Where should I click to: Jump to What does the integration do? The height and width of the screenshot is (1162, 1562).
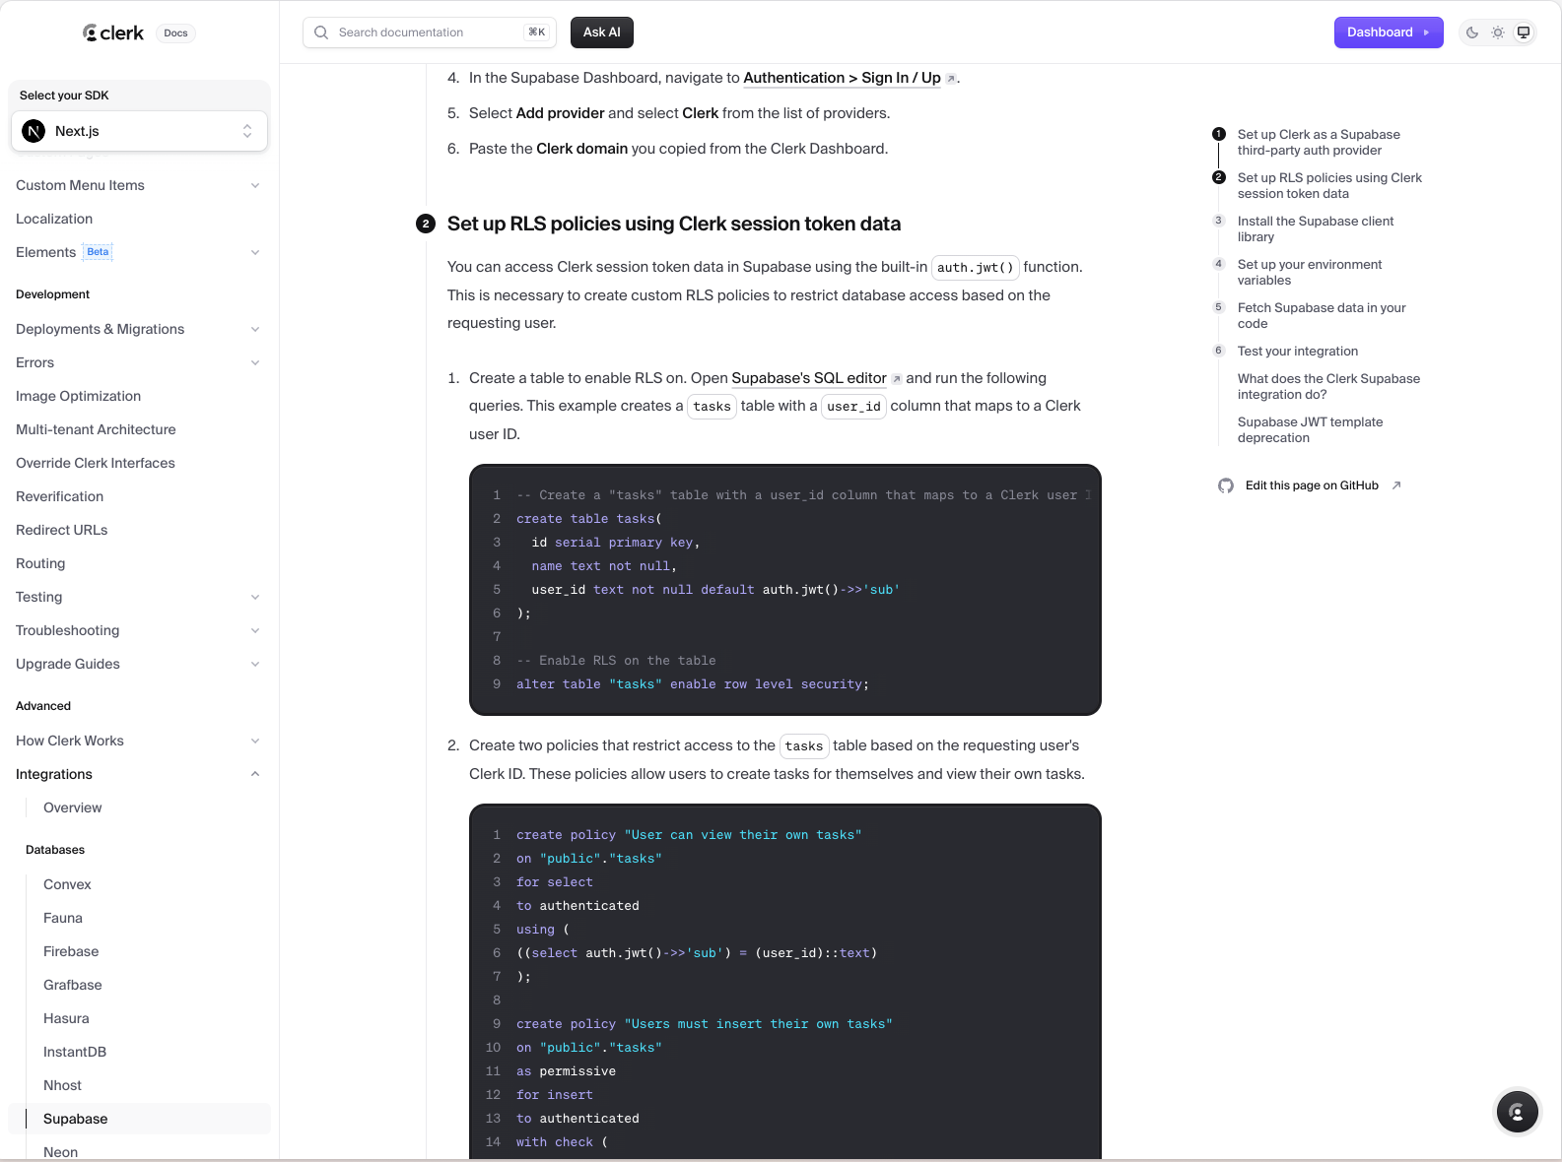pos(1328,386)
